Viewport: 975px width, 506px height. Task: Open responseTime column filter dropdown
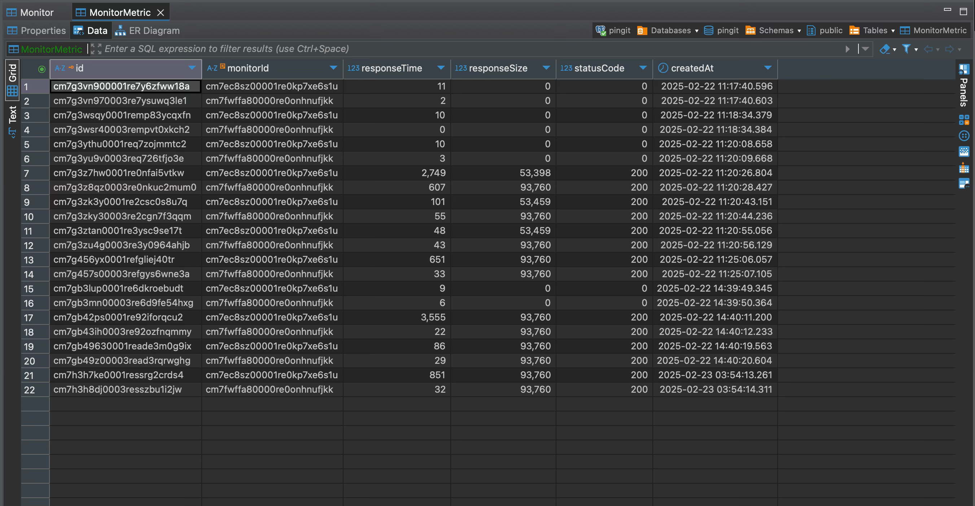[x=441, y=68]
